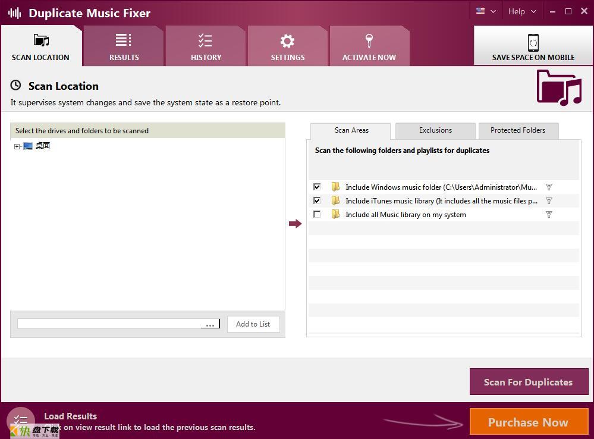Expand the 桌面 tree node
This screenshot has height=439, width=594.
pyautogui.click(x=17, y=146)
